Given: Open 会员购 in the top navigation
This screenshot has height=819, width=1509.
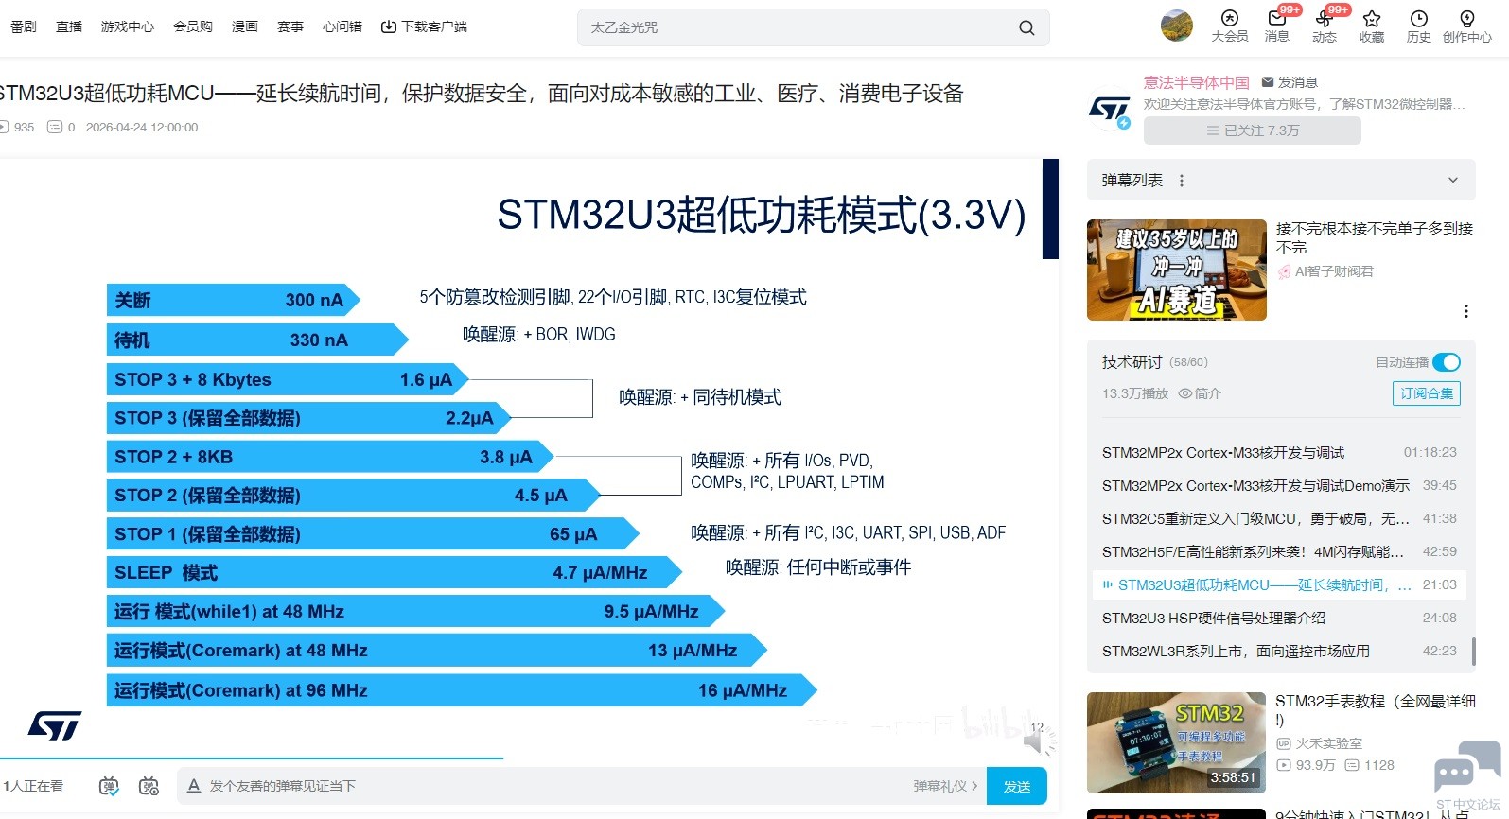Looking at the screenshot, I should click(x=193, y=26).
